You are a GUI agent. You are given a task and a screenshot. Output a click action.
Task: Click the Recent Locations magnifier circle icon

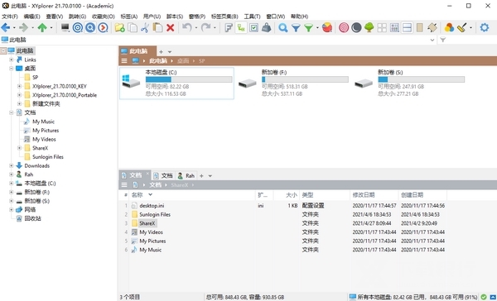[90, 28]
